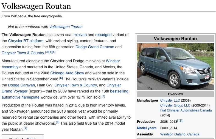Open the Windsor Assembly link
Image resolution: width=216 pixels, height=139 pixels.
coord(113,61)
